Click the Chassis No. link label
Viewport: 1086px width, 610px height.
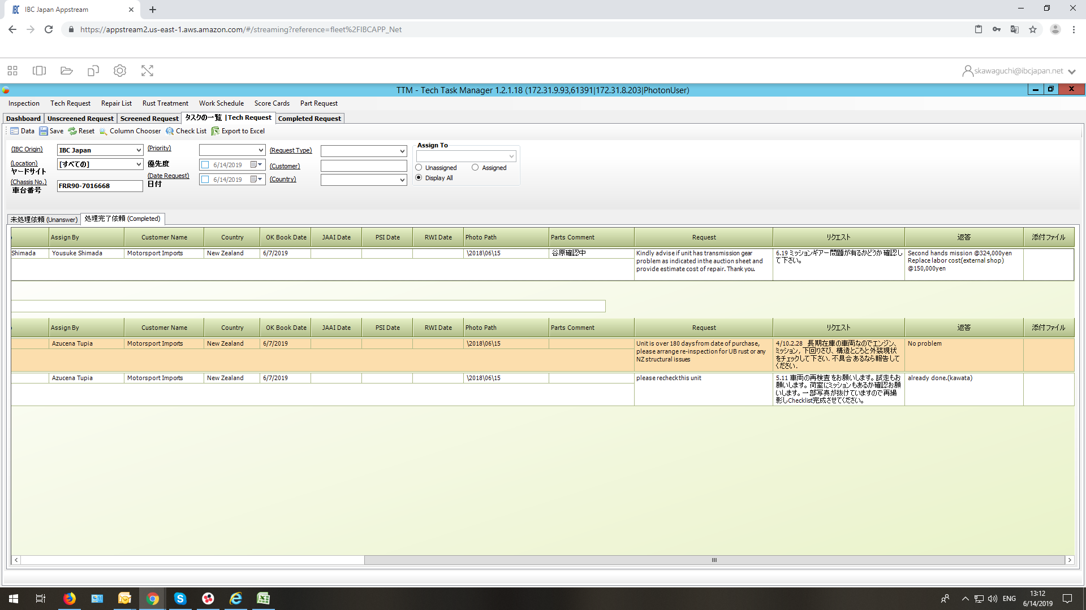click(29, 182)
